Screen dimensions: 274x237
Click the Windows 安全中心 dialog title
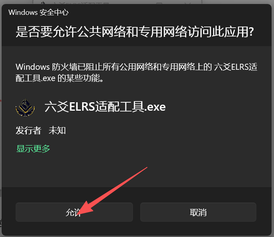point(38,12)
